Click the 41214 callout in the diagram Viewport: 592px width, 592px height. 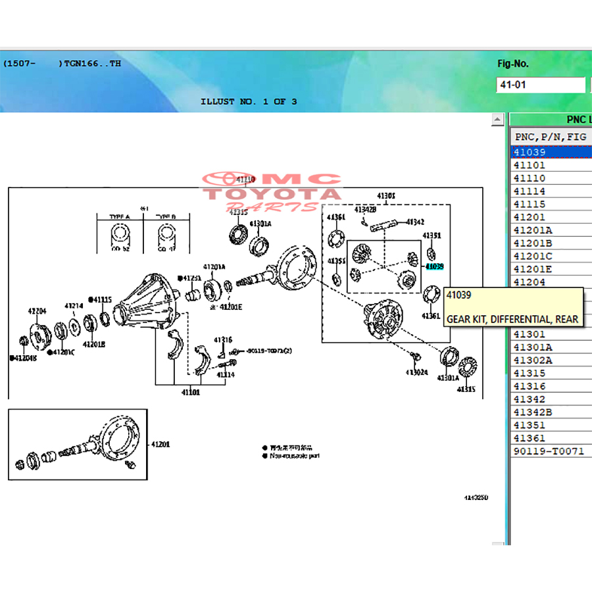point(74,306)
